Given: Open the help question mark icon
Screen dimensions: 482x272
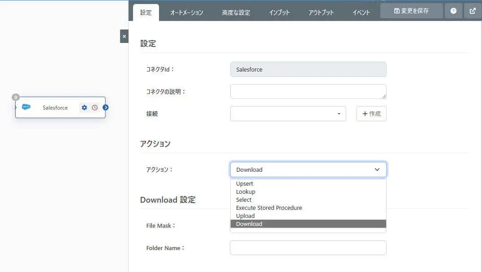Looking at the screenshot, I should pyautogui.click(x=453, y=11).
